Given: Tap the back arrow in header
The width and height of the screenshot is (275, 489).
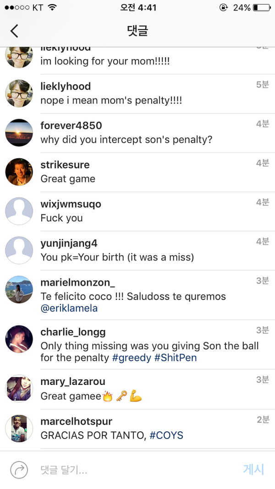Looking at the screenshot, I should tap(14, 31).
